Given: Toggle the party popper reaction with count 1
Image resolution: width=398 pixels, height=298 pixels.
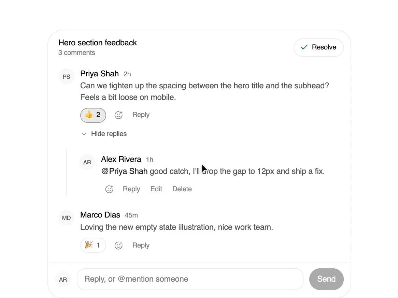Looking at the screenshot, I should click(93, 245).
